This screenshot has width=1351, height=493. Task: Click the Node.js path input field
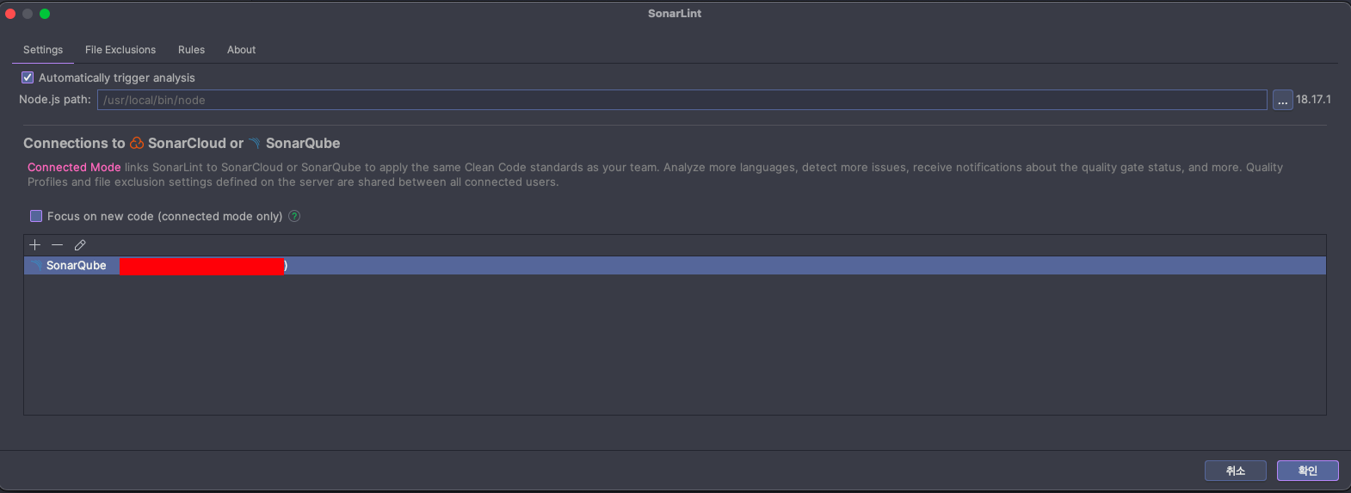tap(682, 100)
